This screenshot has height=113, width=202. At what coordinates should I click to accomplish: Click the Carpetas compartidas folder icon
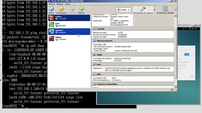click(94, 84)
